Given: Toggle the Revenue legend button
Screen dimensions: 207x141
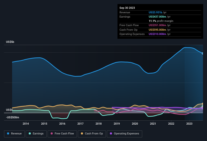Looking at the screenshot, I should coord(14,134).
